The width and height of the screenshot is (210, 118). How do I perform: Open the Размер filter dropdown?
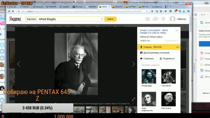(30, 26)
